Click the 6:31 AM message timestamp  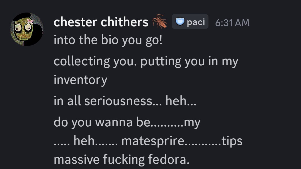tap(232, 23)
